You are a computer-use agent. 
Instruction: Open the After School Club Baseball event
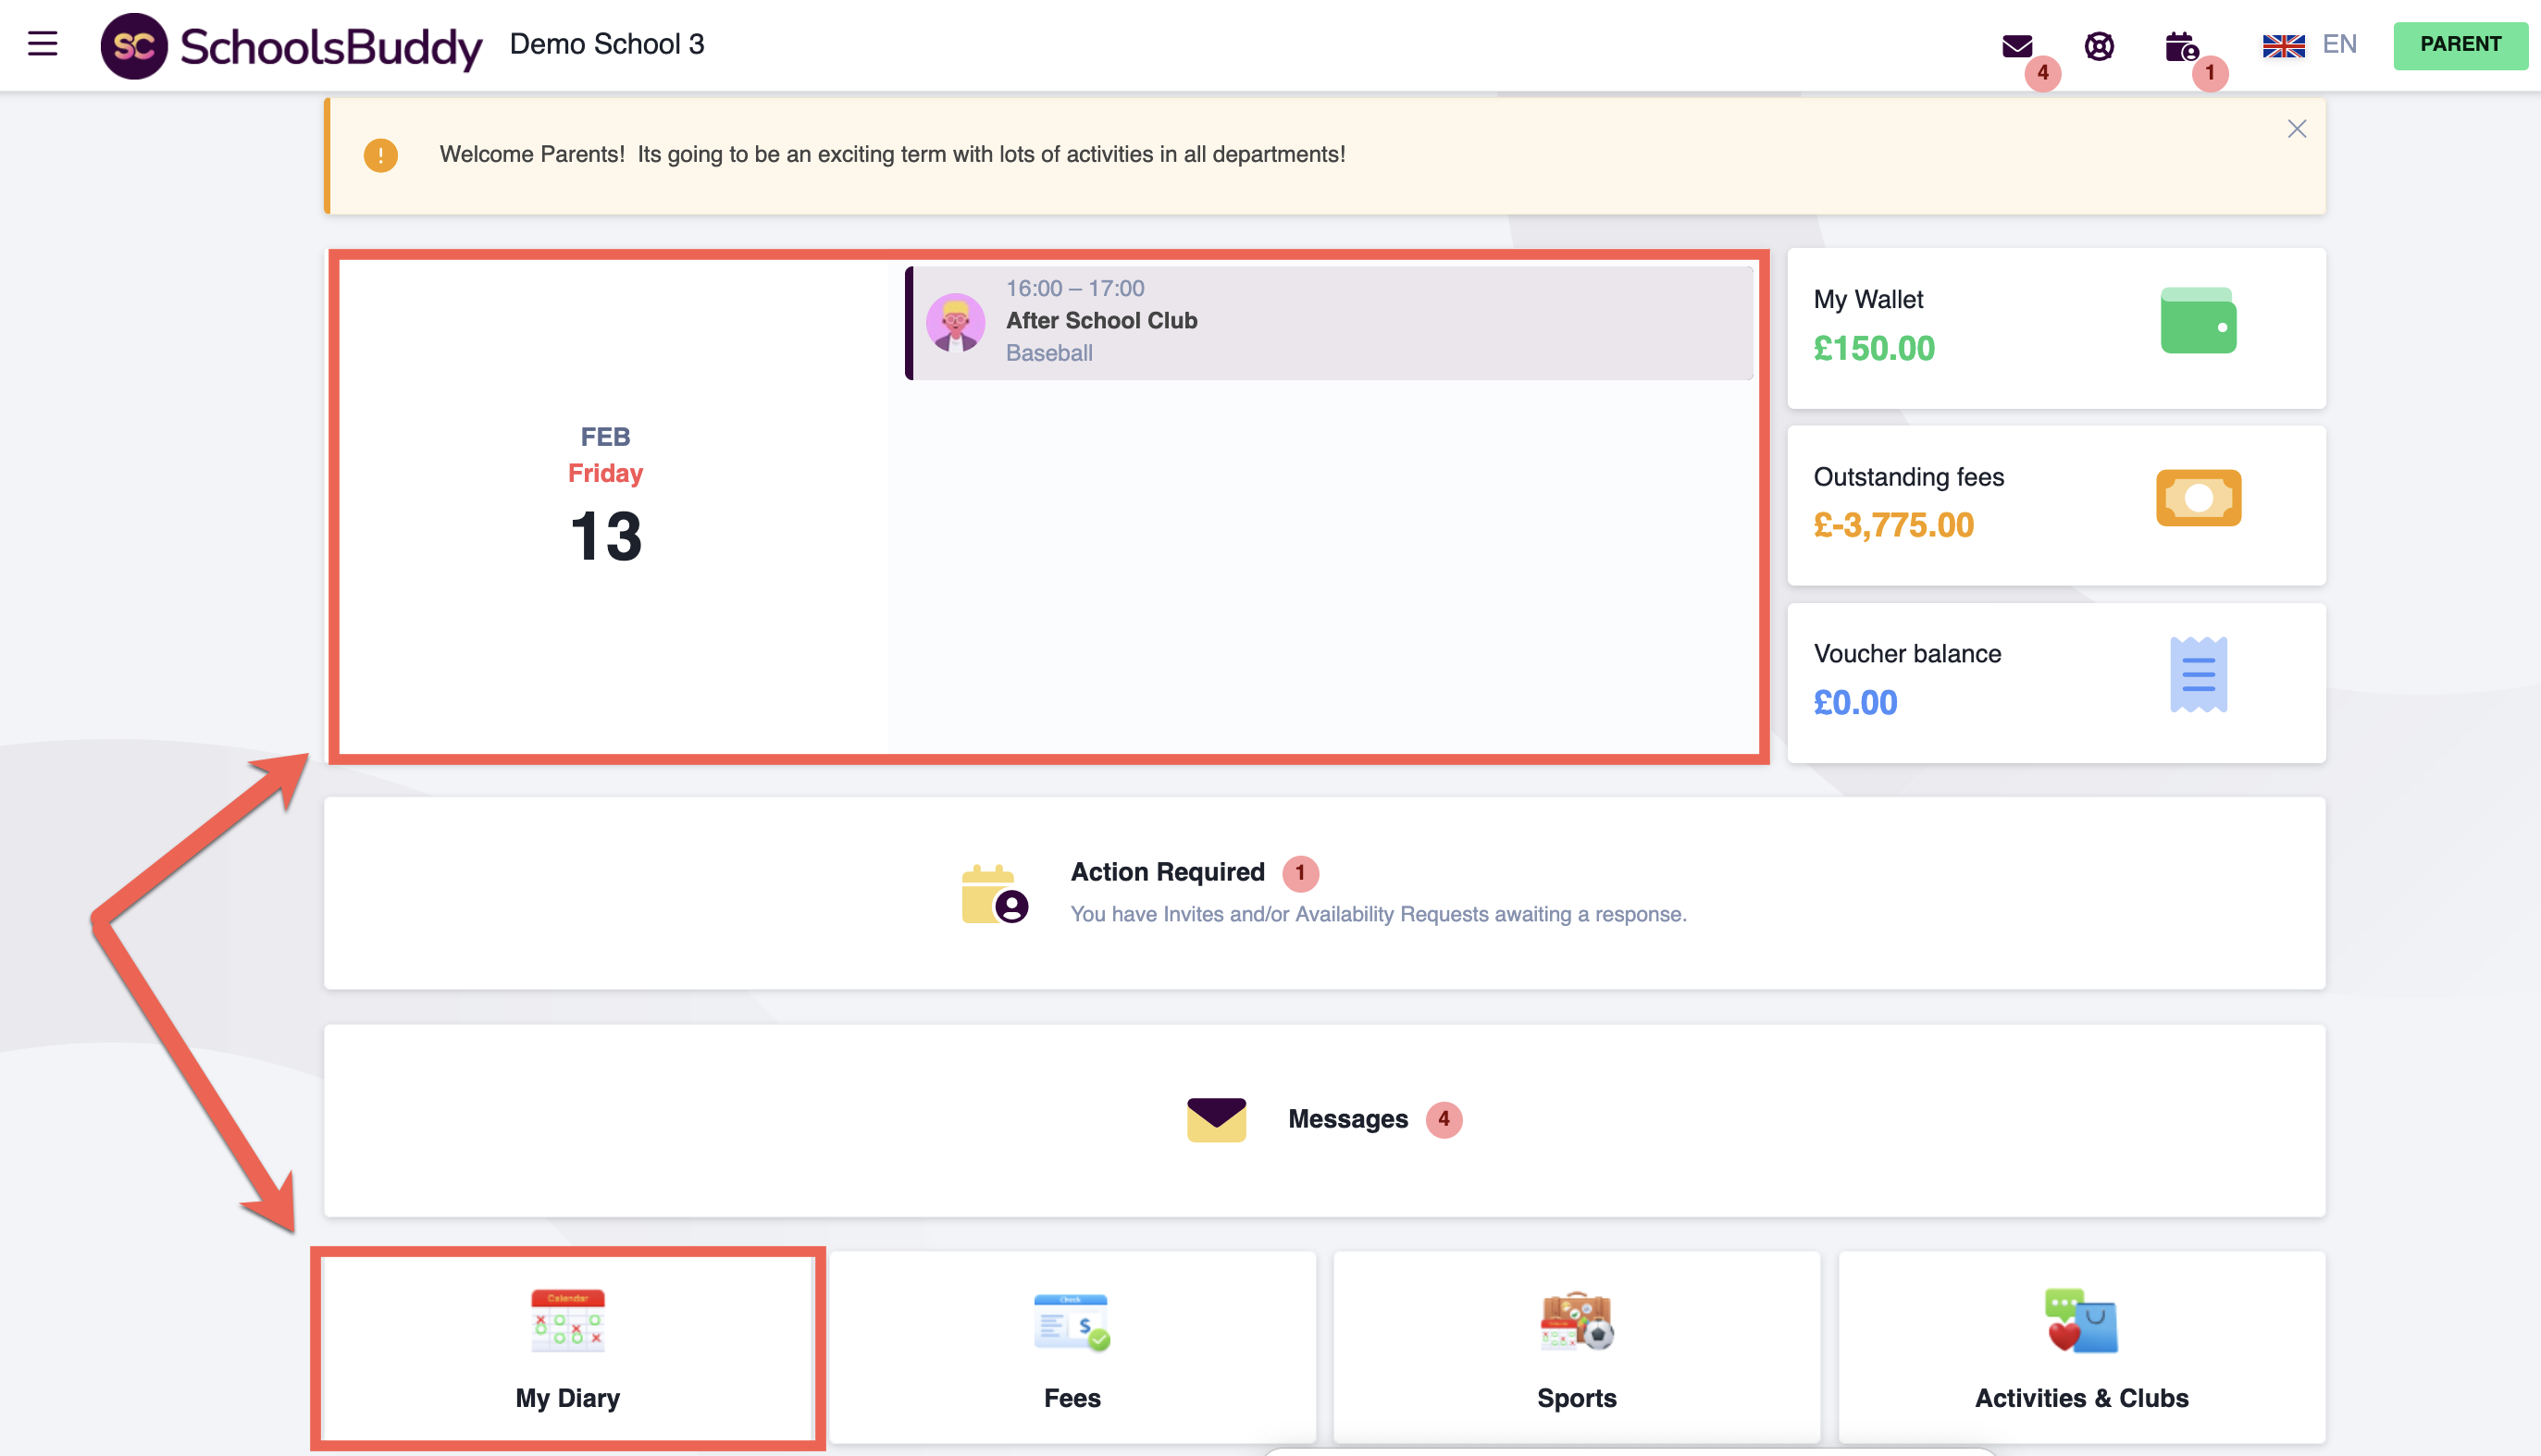(x=1328, y=322)
